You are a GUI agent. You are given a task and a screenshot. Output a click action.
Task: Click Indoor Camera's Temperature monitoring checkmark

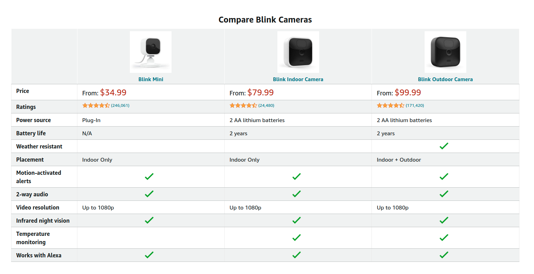click(x=297, y=238)
